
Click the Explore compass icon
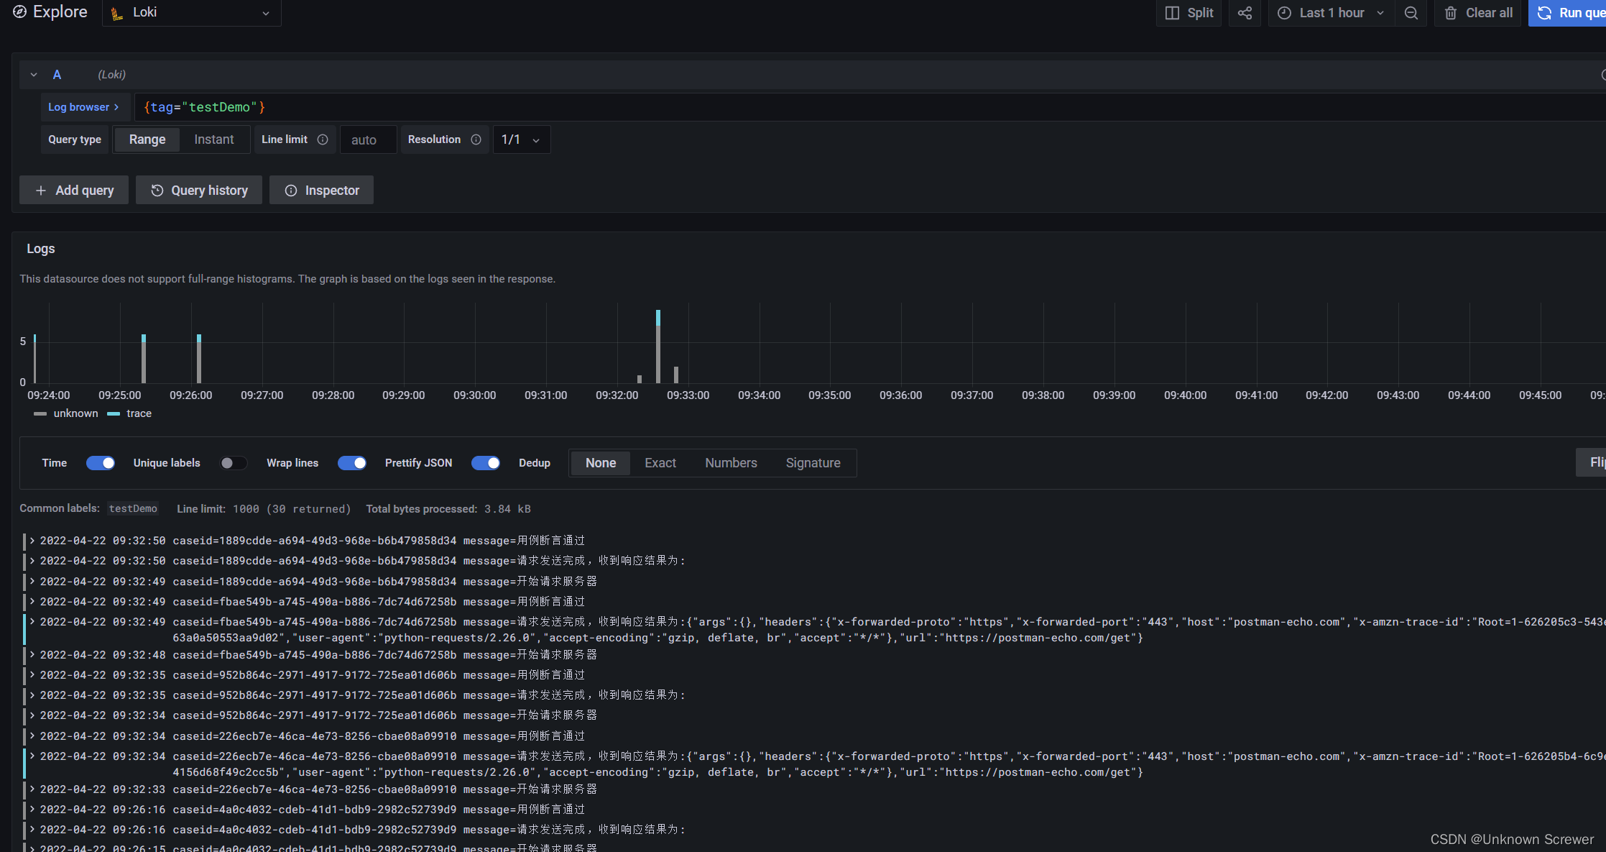(x=20, y=12)
